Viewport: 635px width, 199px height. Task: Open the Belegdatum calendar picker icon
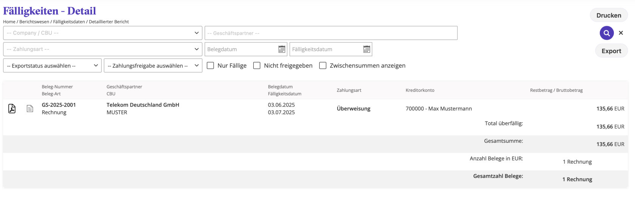(282, 49)
